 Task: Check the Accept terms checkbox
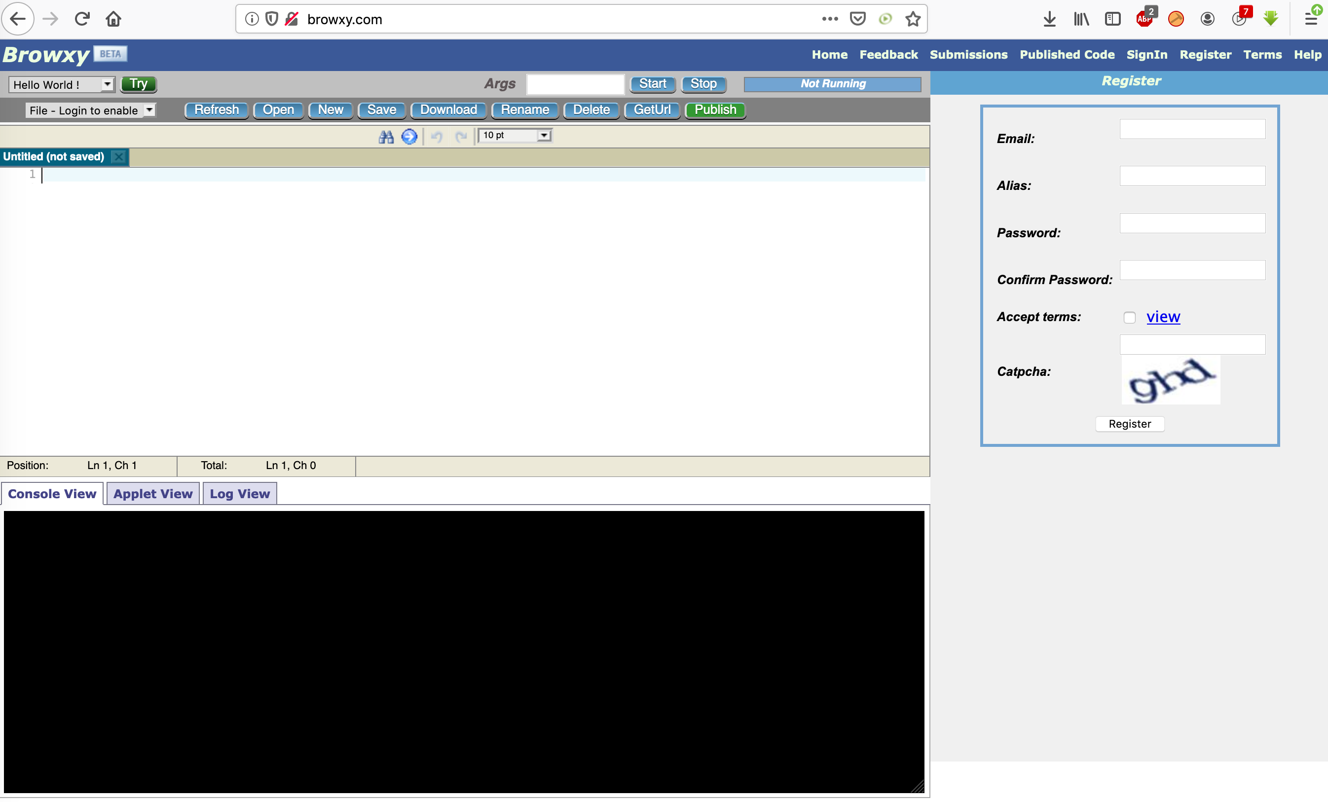1130,318
